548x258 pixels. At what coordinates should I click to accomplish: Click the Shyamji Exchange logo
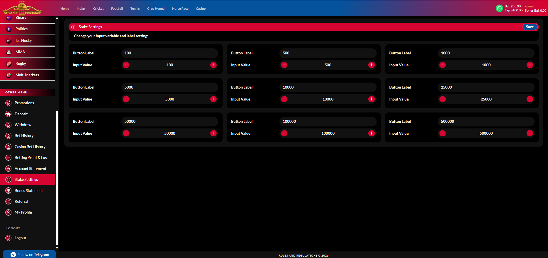pos(22,8)
